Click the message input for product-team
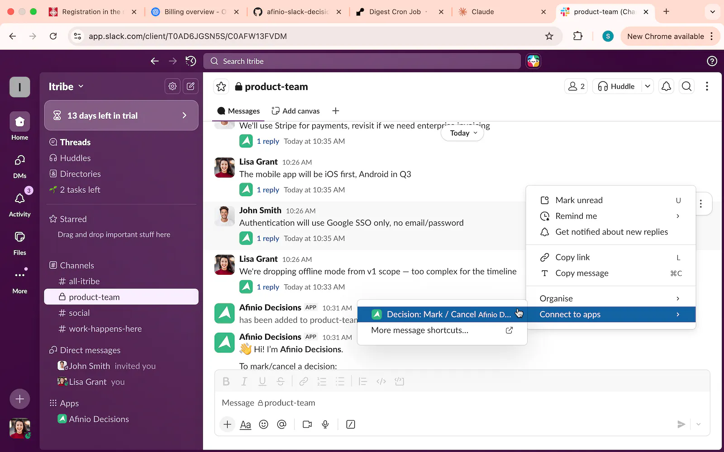 click(462, 403)
